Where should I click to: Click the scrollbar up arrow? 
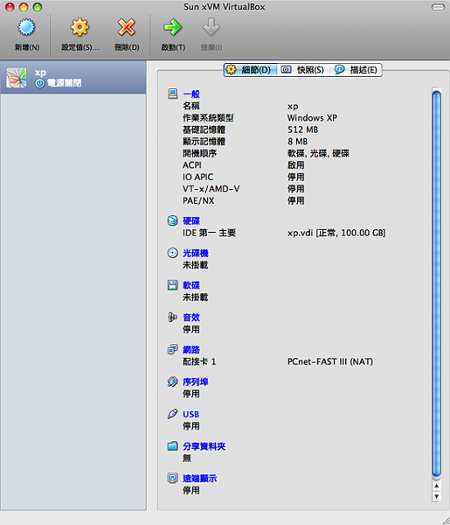coord(436,486)
